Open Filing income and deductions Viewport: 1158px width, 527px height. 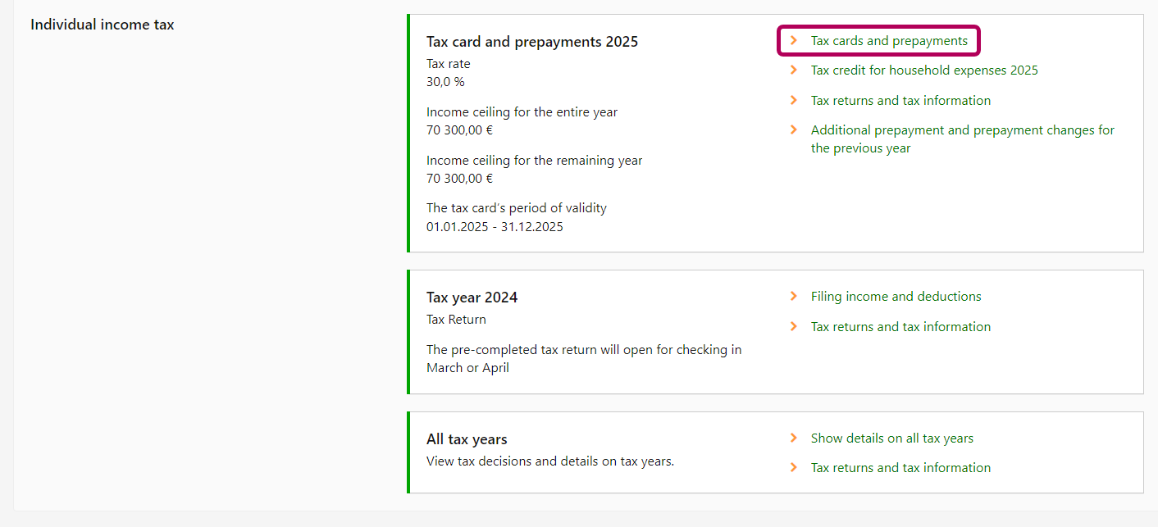pos(896,297)
